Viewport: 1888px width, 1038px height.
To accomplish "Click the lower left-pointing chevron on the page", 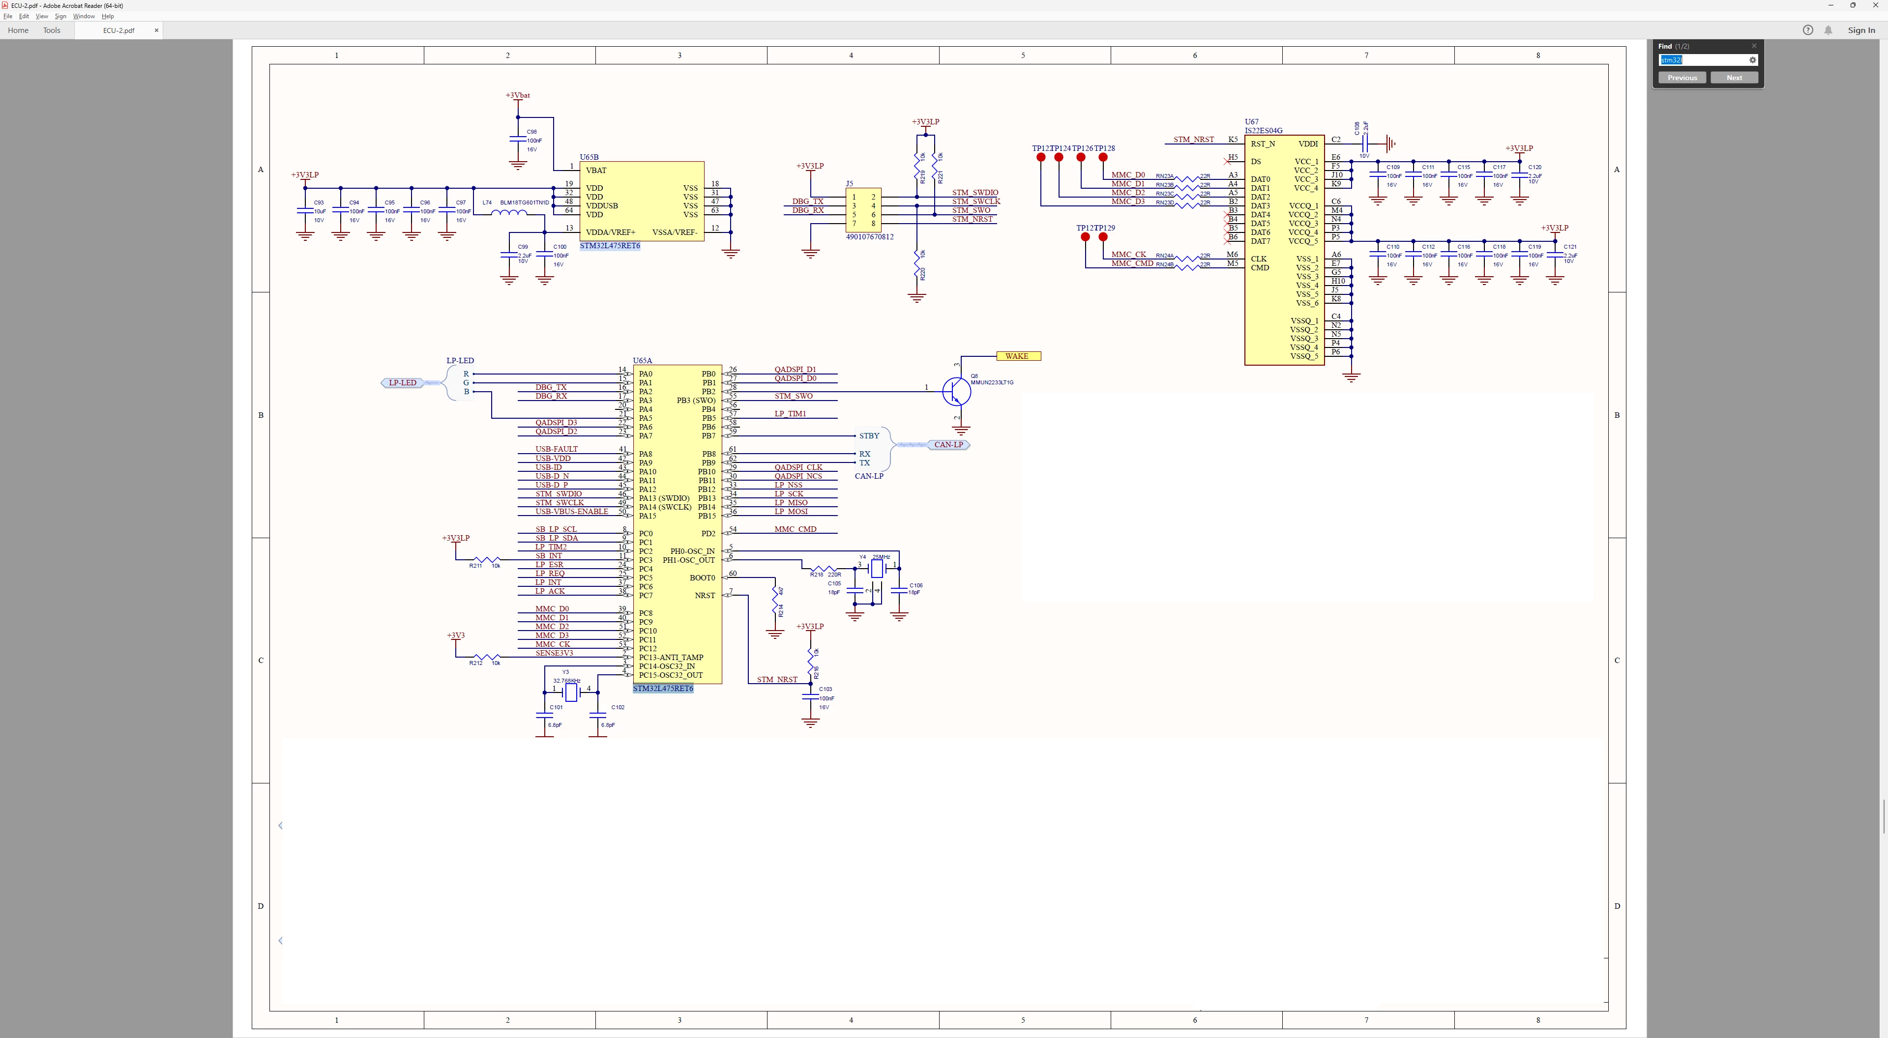I will pyautogui.click(x=281, y=941).
